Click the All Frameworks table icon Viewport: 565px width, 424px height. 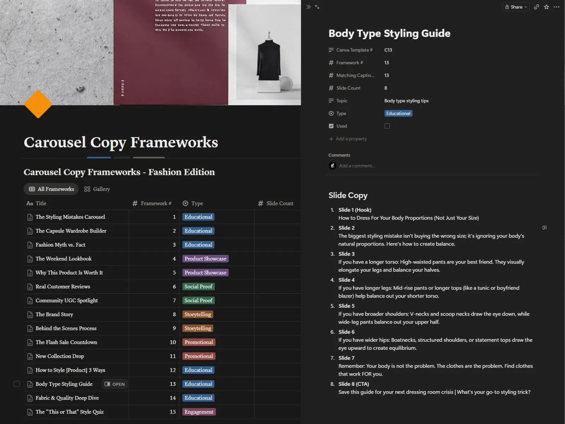click(x=32, y=189)
